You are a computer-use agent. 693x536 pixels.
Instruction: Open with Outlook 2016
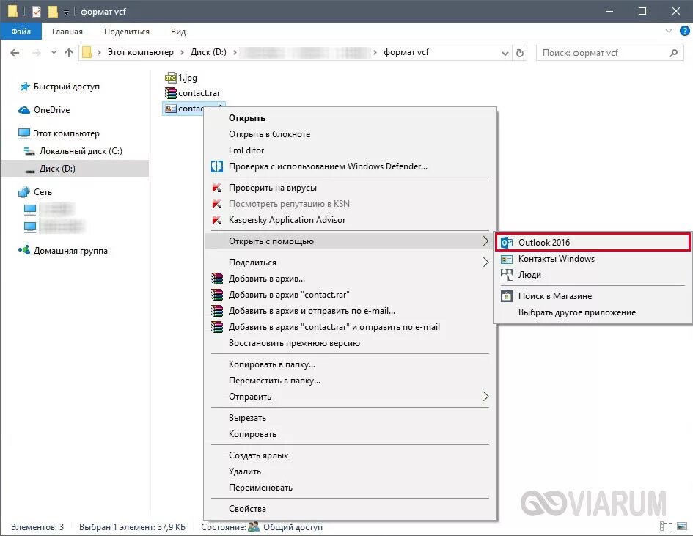(x=593, y=242)
